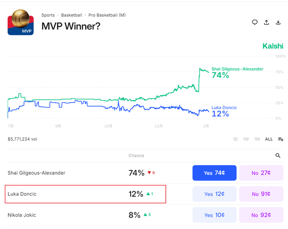Select the 1D time range
The height and width of the screenshot is (229, 288).
[x=235, y=139]
